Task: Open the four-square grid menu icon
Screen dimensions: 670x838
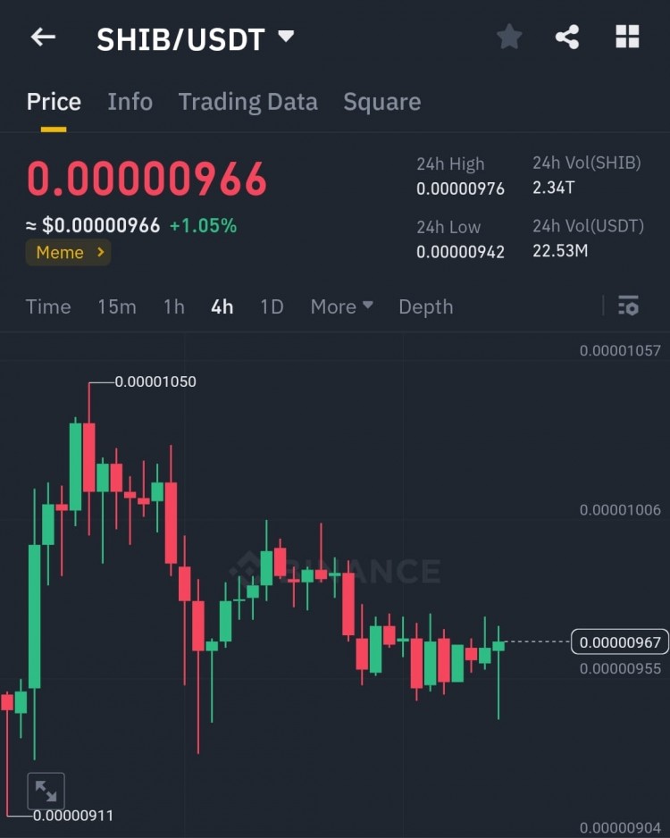Action: coord(627,37)
